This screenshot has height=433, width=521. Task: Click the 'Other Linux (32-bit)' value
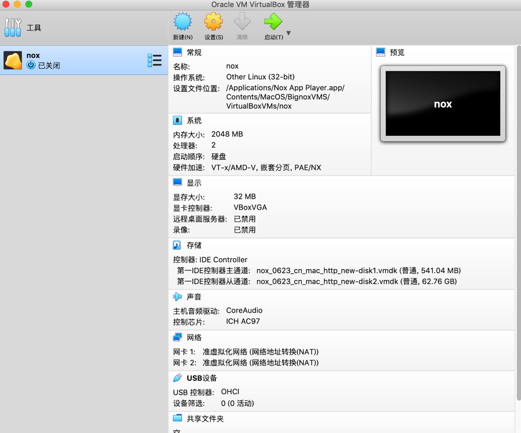point(260,77)
